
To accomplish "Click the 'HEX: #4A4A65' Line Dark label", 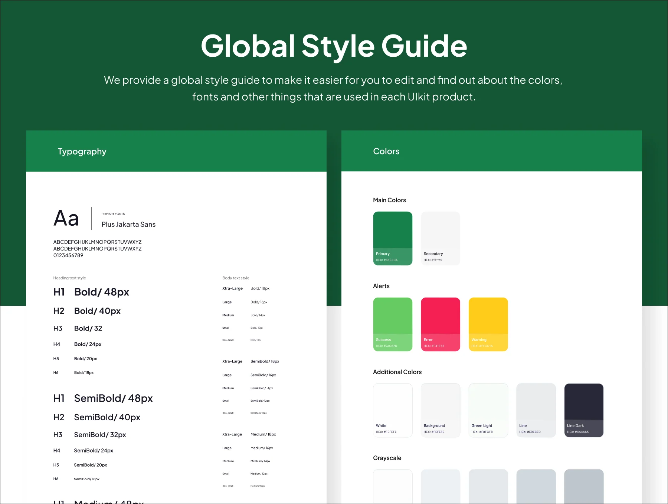I will coord(577,432).
